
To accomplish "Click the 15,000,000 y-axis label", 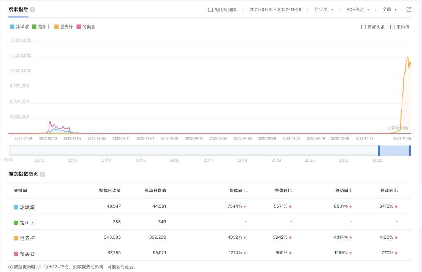I will coord(20,55).
